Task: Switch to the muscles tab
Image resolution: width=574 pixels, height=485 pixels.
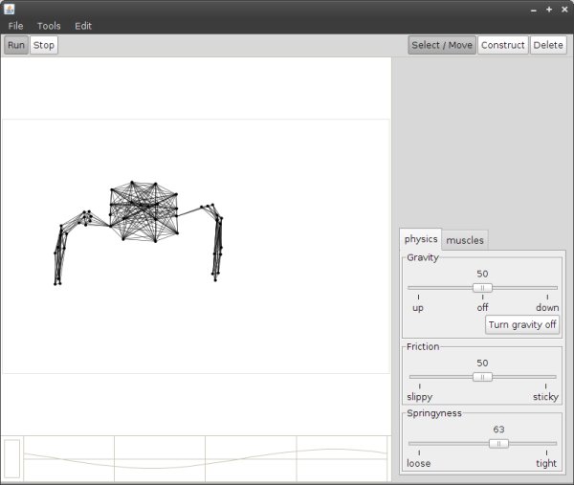Action: (465, 240)
